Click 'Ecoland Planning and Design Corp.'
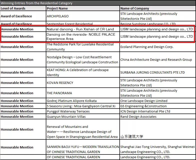196x160 pixels. [147, 47]
